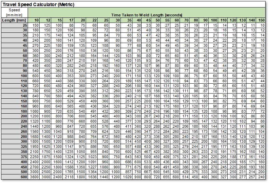Screen dimensions: 269x183
Task: Select the speed value '1364'
Action: [x=93, y=172]
